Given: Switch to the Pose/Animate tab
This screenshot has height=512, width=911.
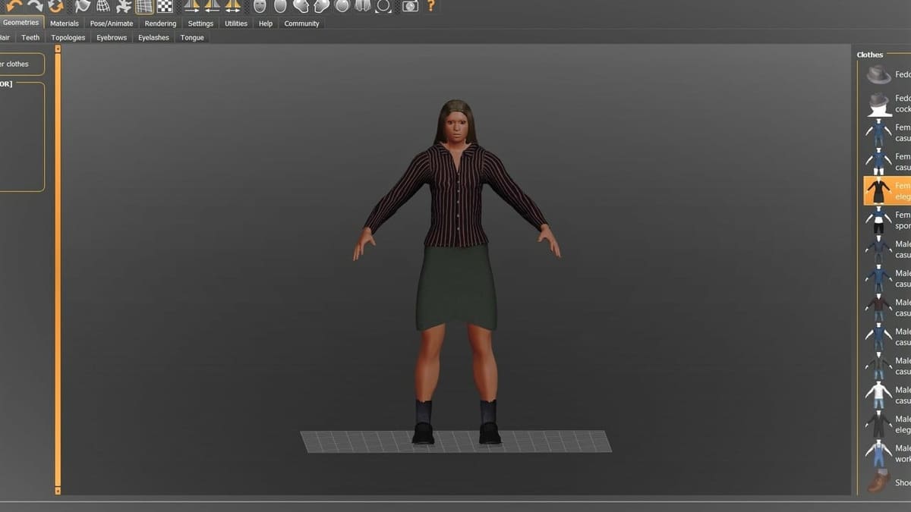Looking at the screenshot, I should (x=112, y=24).
